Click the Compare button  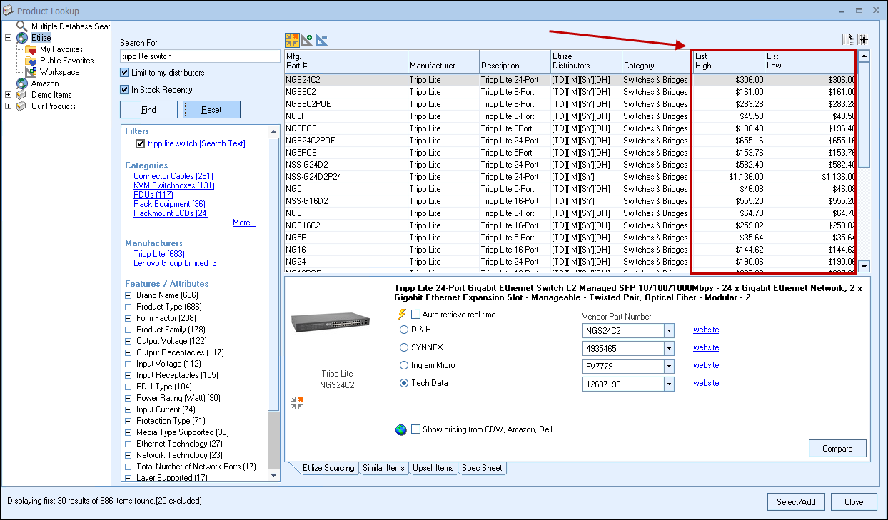[837, 448]
